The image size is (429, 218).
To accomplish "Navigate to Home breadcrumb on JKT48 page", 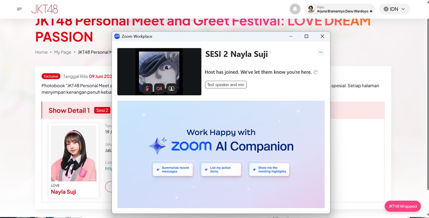I will tap(41, 52).
